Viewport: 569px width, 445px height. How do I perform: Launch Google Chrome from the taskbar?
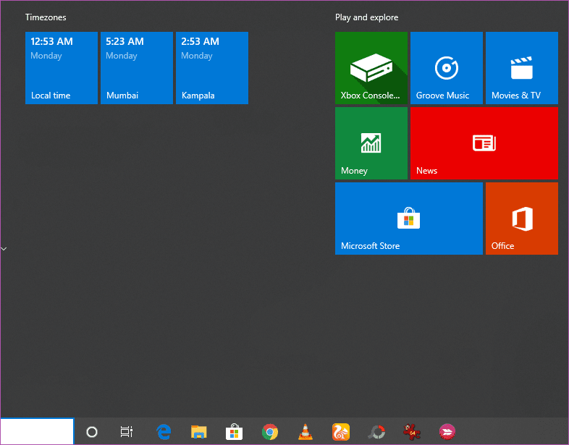[x=270, y=431]
